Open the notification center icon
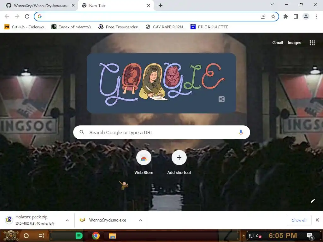Screen dimensions: 323x242 pyautogui.click(x=310, y=236)
